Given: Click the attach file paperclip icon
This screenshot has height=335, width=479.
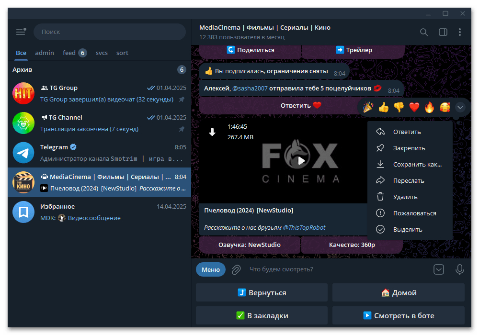Looking at the screenshot, I should click(236, 269).
